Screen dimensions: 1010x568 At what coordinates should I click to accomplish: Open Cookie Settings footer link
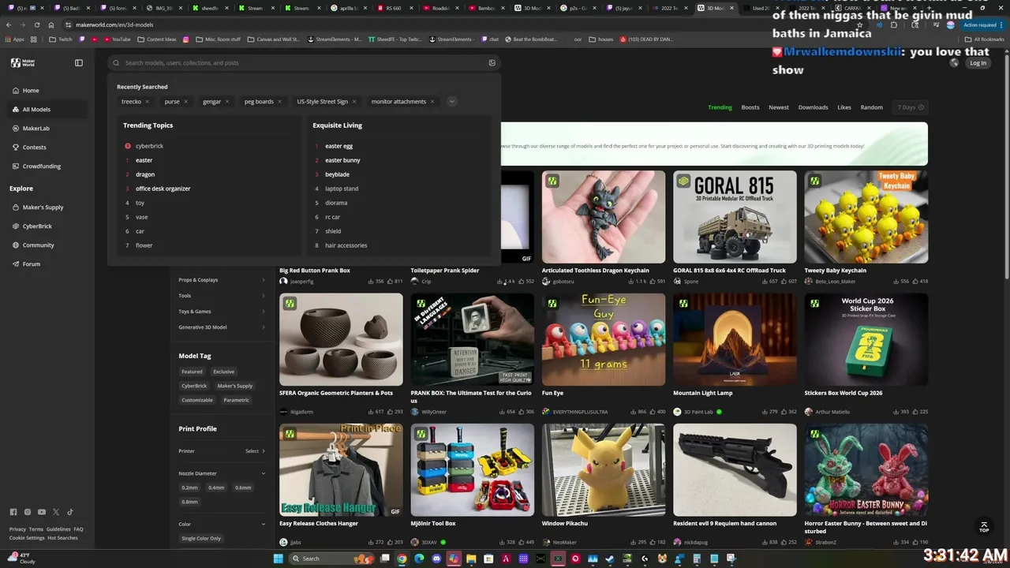(x=27, y=538)
